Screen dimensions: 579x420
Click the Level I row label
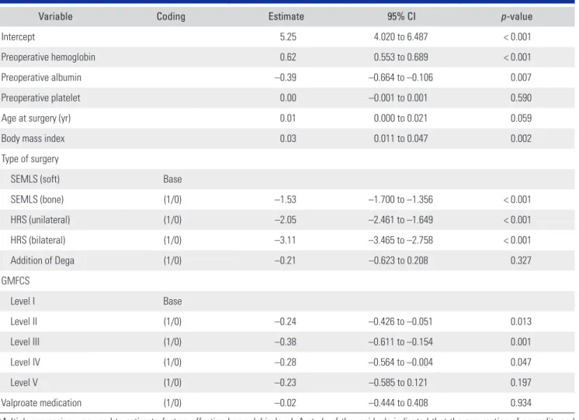23,301
